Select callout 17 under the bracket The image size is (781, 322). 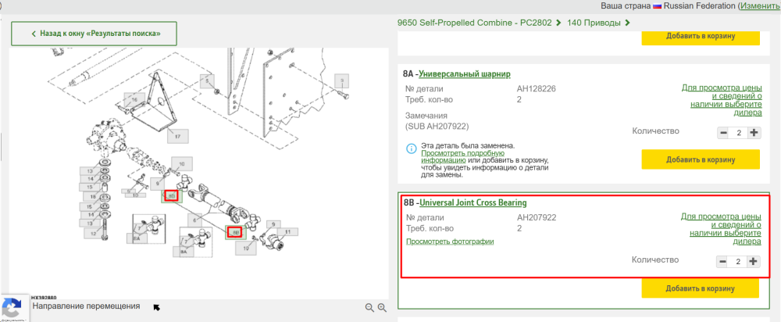click(x=178, y=134)
